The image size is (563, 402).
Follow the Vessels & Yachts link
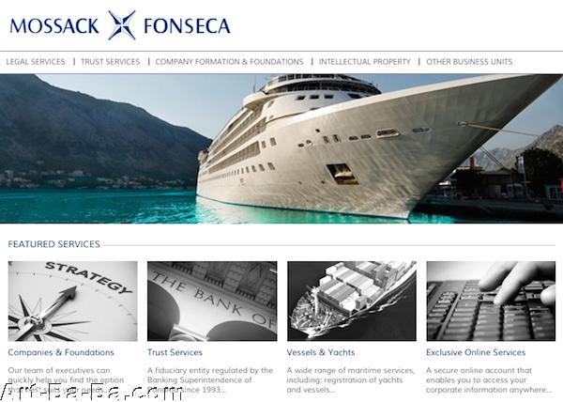pyautogui.click(x=321, y=352)
